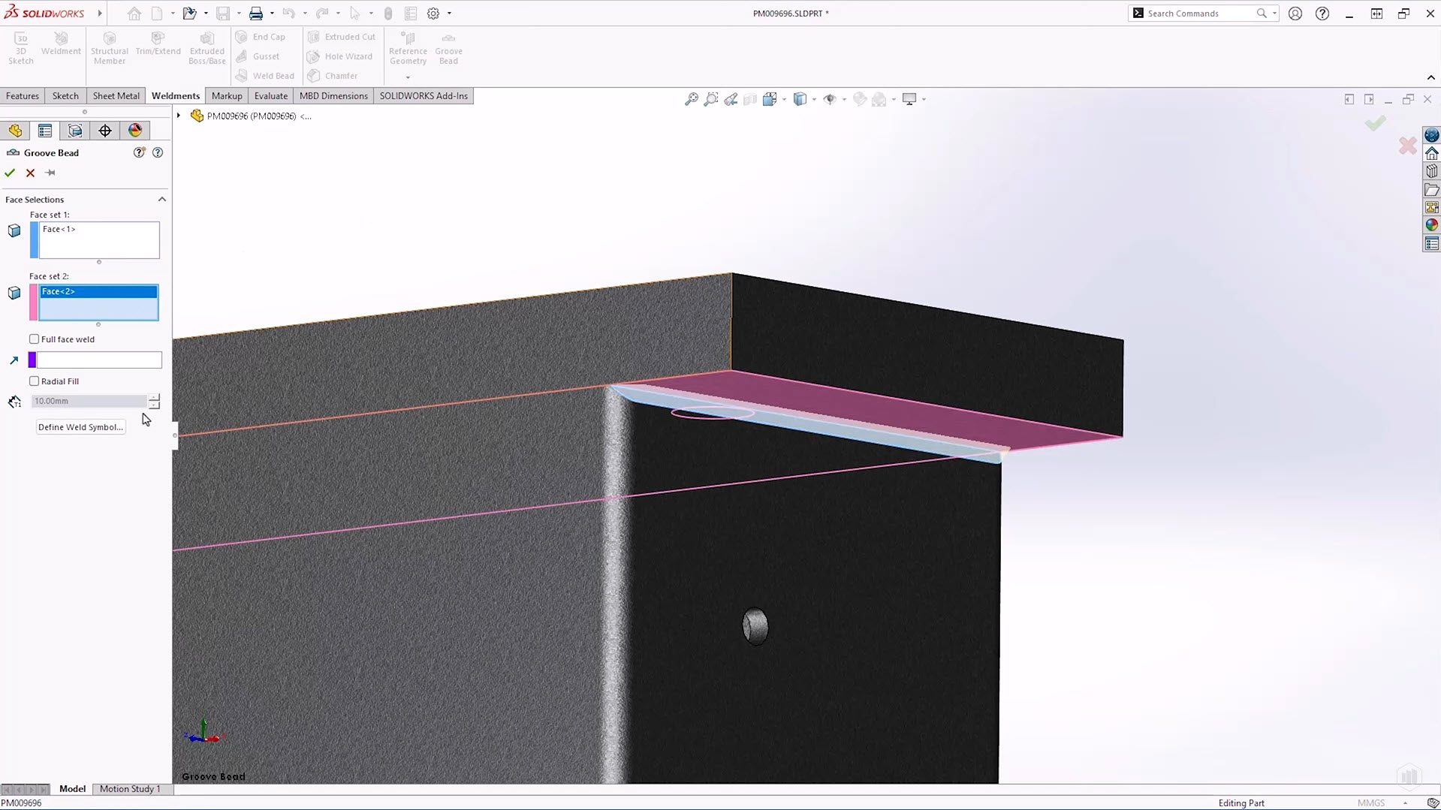Enable the Full face weld checkbox

[35, 339]
